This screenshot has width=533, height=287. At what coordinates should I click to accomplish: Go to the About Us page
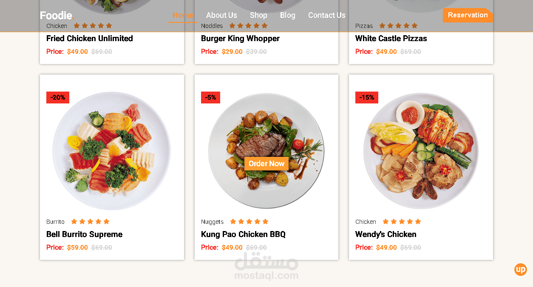click(x=221, y=15)
